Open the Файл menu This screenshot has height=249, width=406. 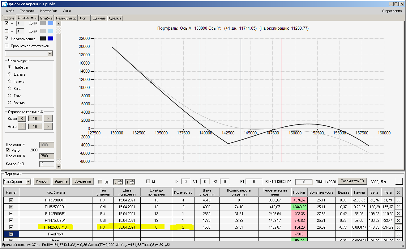10,11
